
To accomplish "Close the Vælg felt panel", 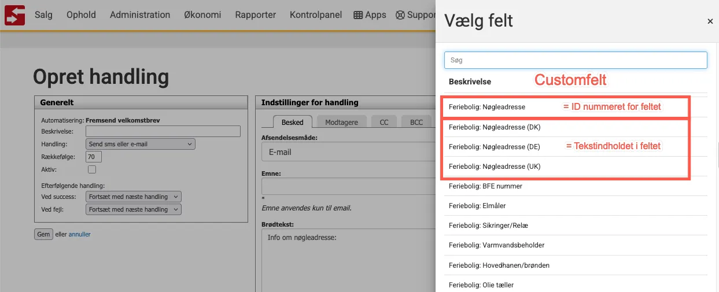I will pyautogui.click(x=710, y=21).
